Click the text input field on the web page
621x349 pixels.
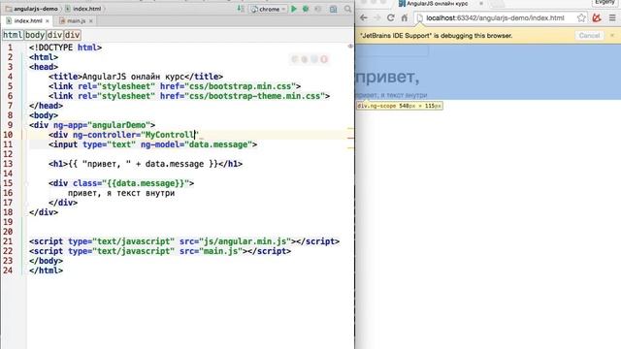(392, 51)
